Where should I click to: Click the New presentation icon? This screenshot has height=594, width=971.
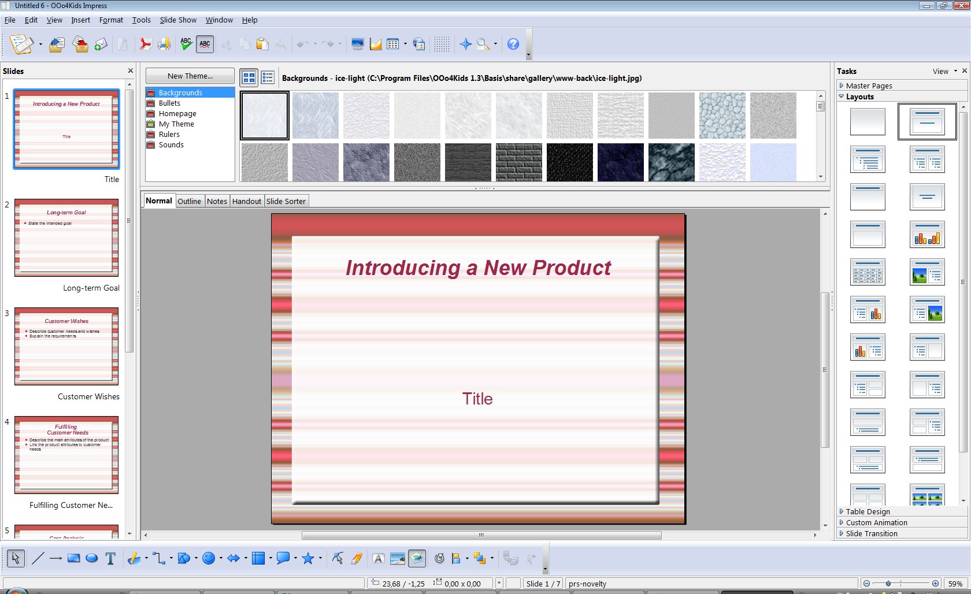pos(21,44)
